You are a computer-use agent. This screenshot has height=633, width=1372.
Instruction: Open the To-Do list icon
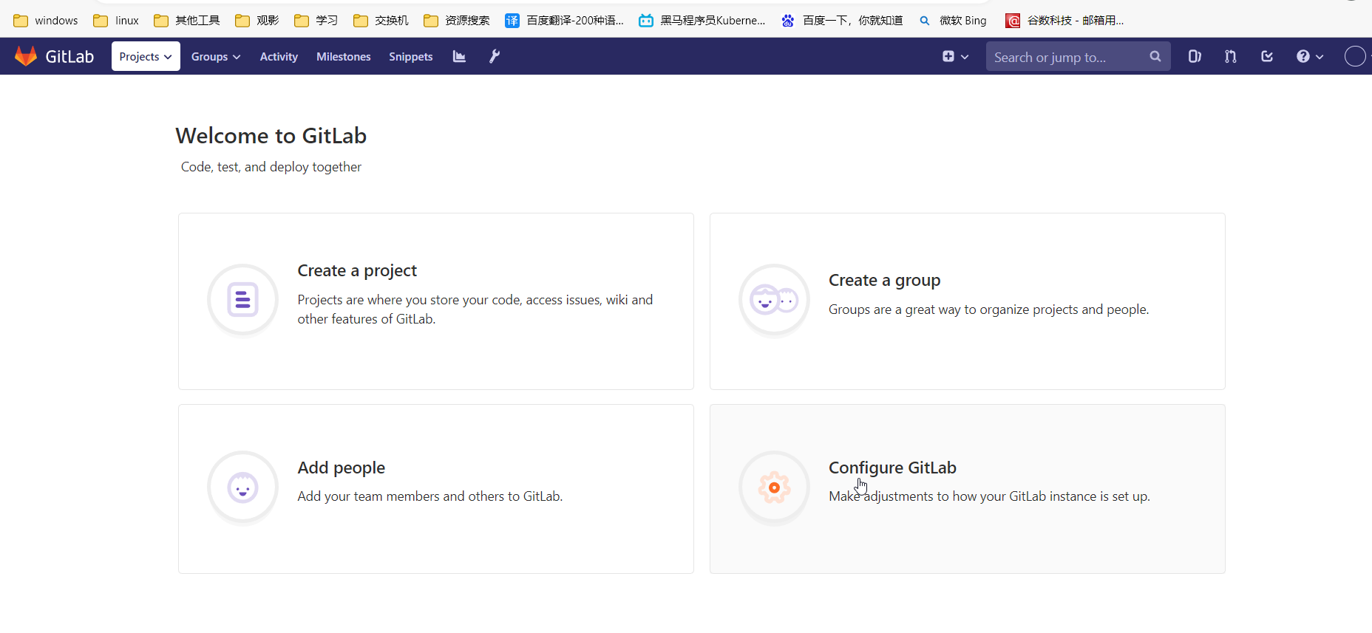click(x=1267, y=56)
